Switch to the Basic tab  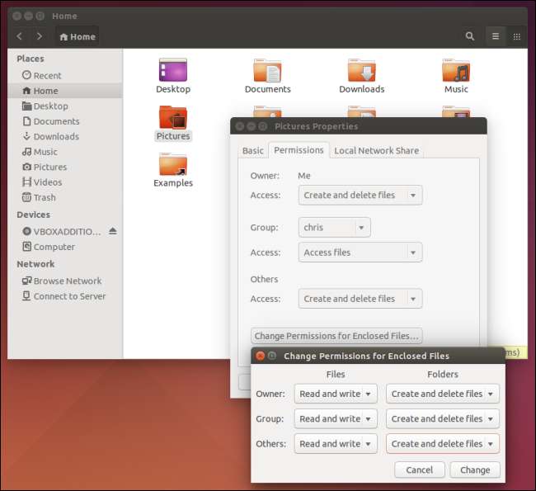(253, 150)
